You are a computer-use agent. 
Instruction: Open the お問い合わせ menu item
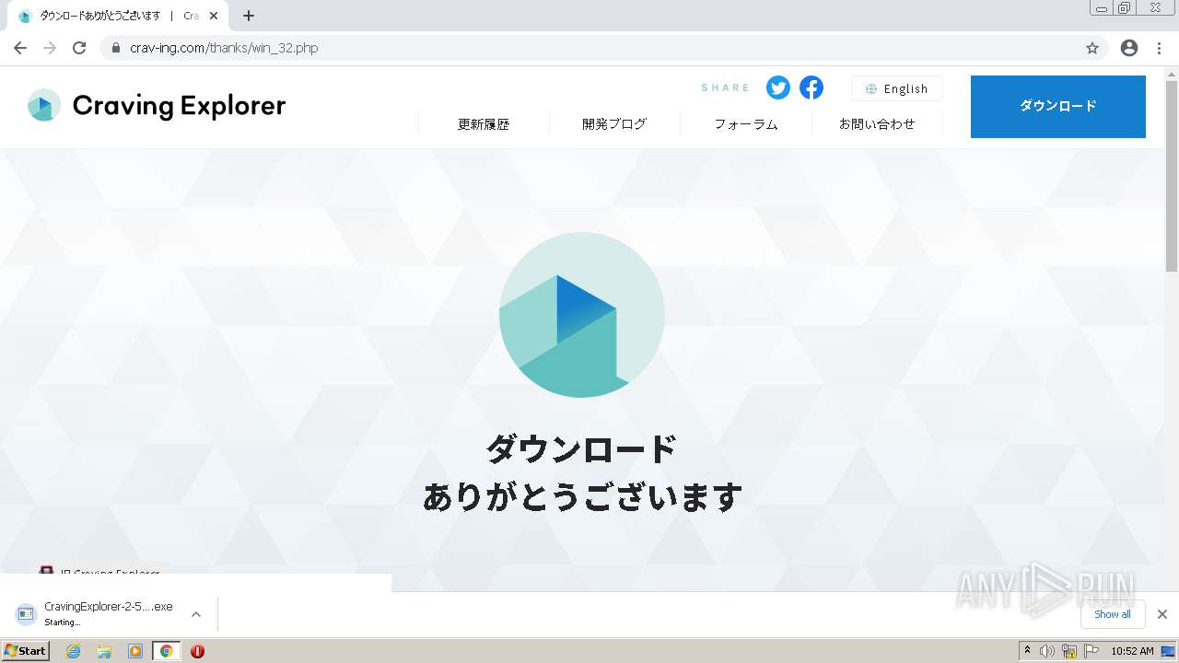877,123
